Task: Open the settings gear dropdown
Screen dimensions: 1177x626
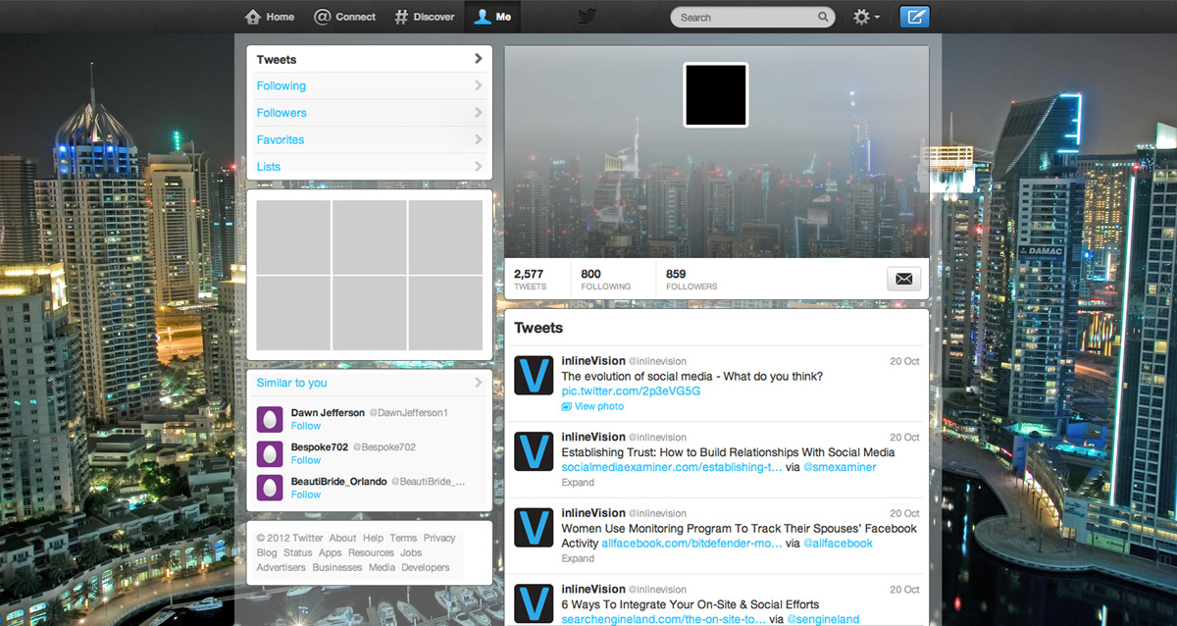Action: click(x=860, y=16)
